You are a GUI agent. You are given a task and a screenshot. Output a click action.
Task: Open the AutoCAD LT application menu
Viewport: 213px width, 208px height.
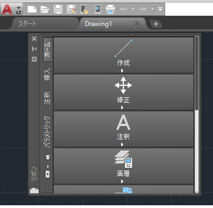(11, 9)
